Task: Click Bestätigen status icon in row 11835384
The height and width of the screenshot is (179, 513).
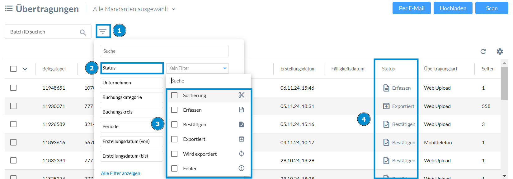Action: 386,160
